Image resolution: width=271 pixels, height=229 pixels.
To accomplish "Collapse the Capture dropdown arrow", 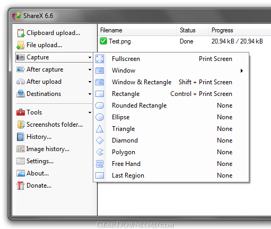I will [90, 57].
